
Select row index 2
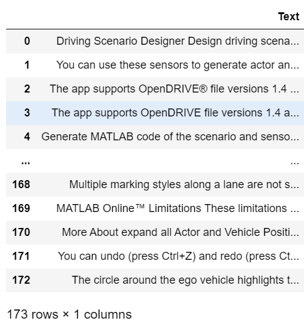[x=27, y=89]
